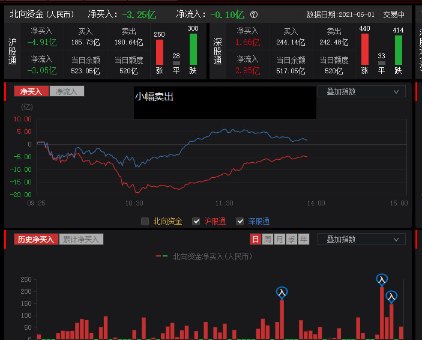Click the rightmost blue 入 marker
This screenshot has width=422, height=340.
(x=391, y=297)
